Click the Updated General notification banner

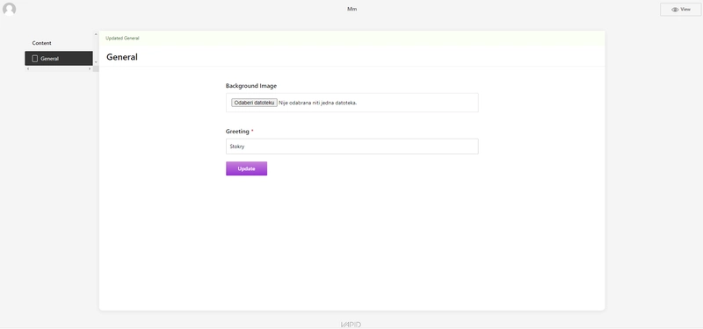pyautogui.click(x=352, y=38)
